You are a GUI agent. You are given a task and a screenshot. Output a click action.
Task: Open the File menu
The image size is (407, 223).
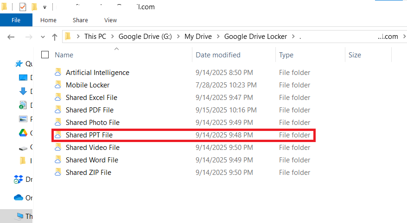click(16, 20)
